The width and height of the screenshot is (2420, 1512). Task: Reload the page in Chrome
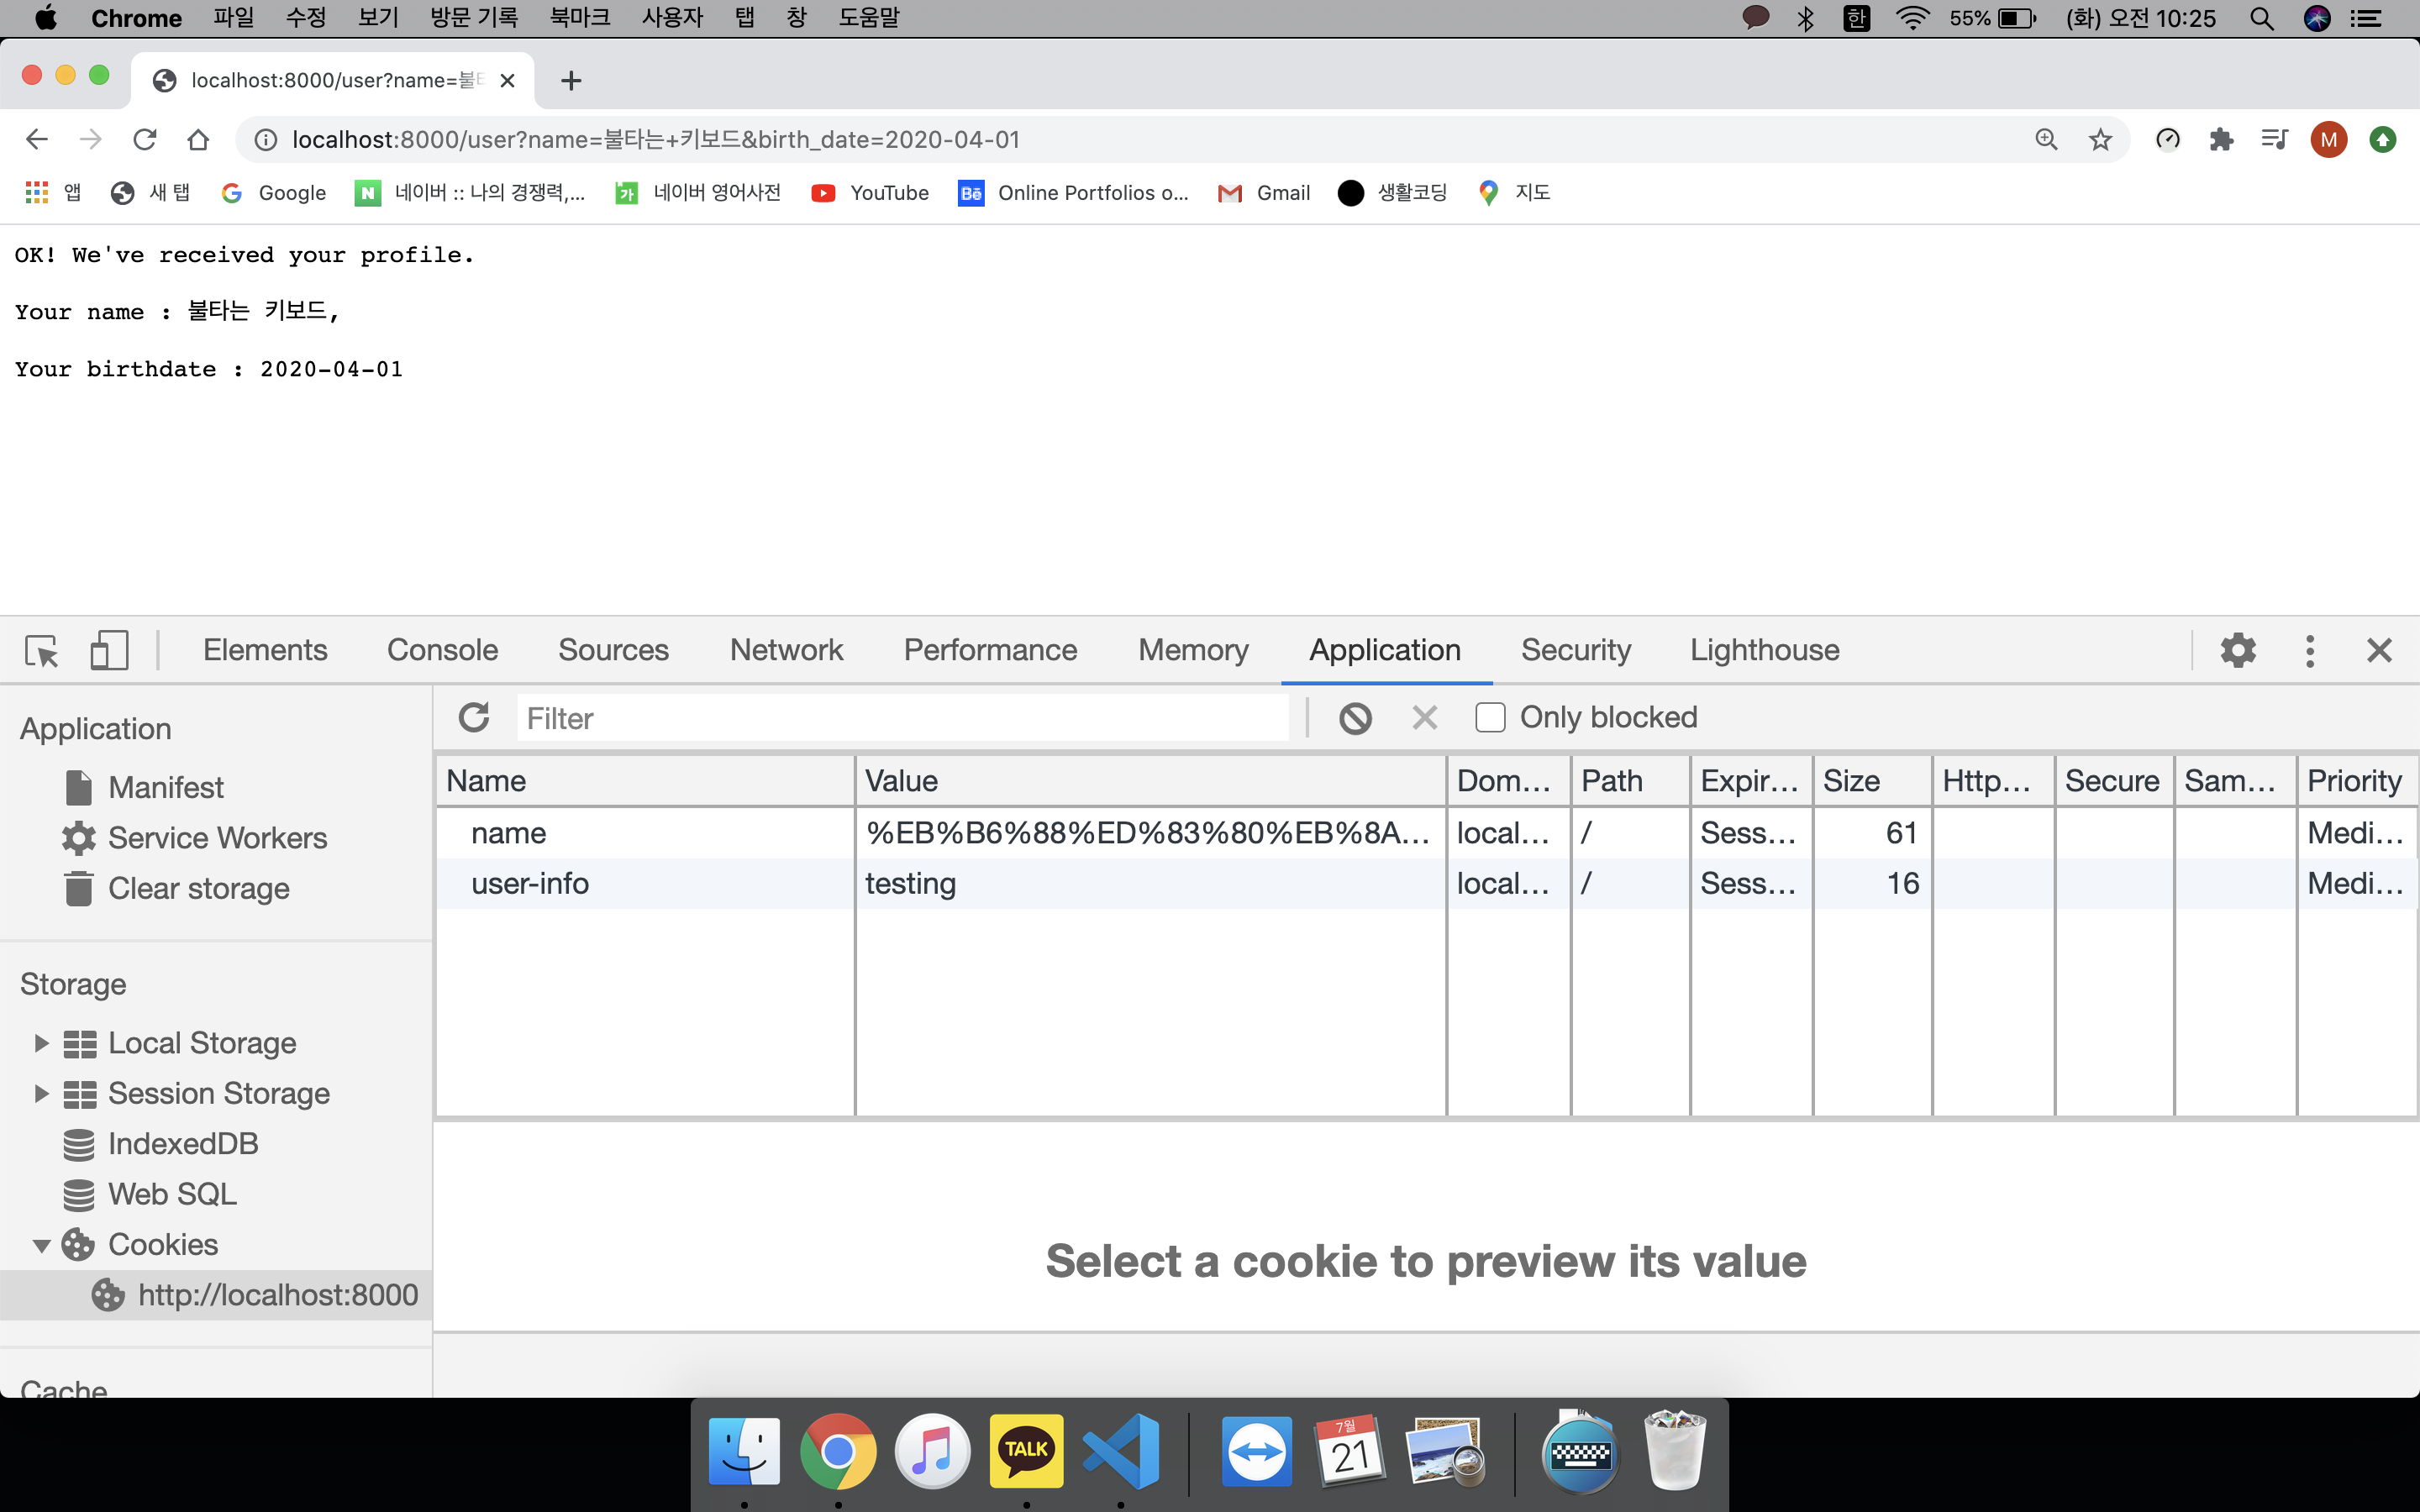pyautogui.click(x=145, y=140)
